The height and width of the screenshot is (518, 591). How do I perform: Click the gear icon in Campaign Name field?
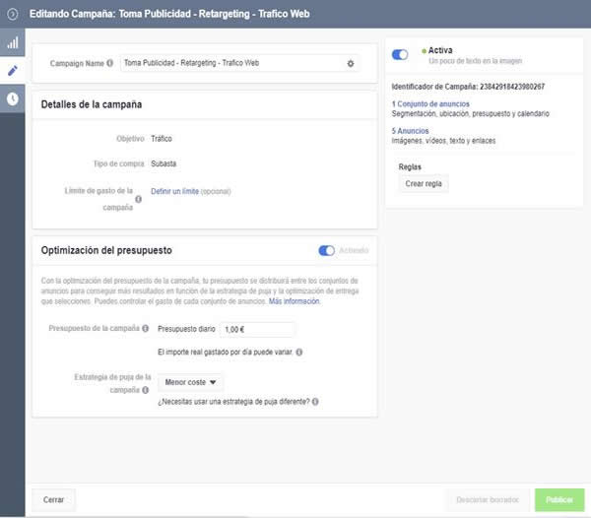click(350, 63)
